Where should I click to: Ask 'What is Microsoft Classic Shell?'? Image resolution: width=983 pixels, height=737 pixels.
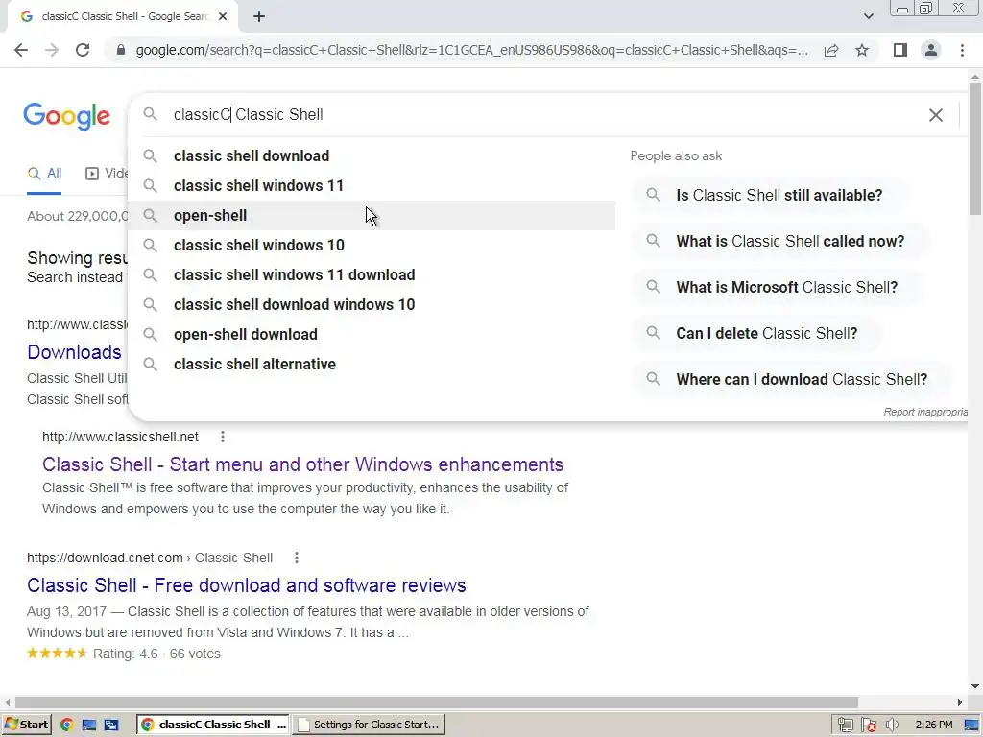click(778, 287)
